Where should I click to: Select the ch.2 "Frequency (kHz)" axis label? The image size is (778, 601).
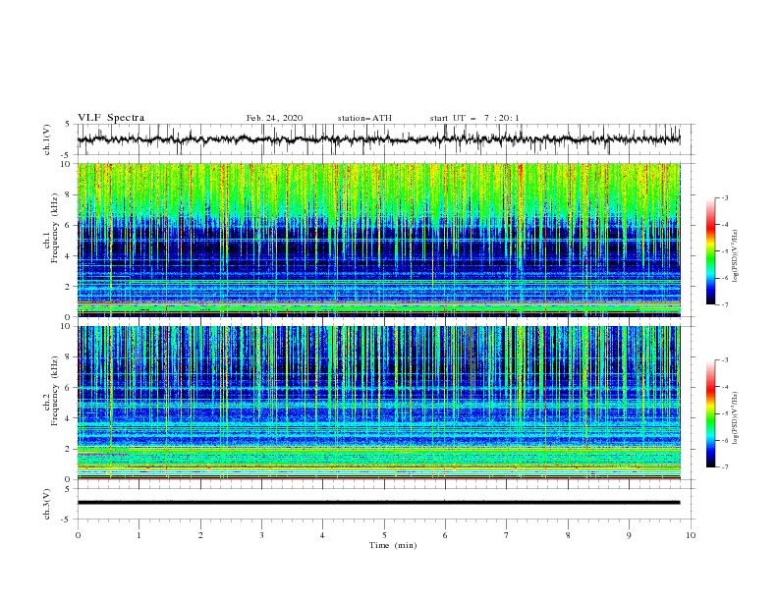pos(55,390)
